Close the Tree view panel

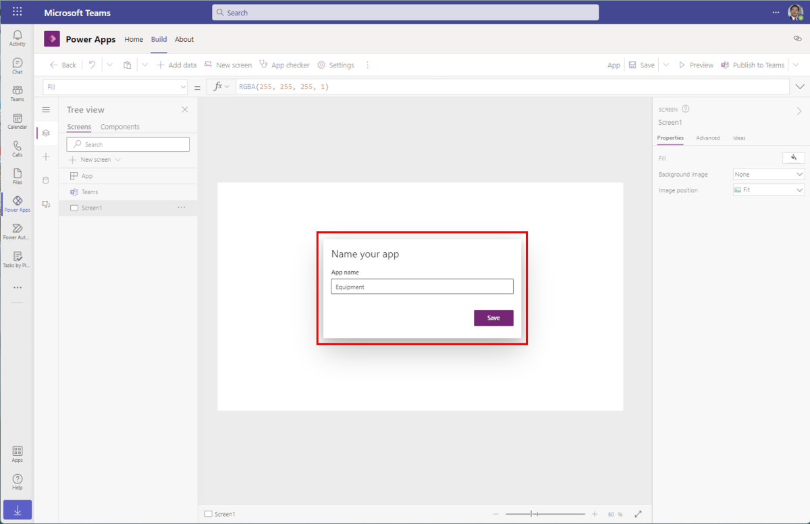tap(185, 109)
